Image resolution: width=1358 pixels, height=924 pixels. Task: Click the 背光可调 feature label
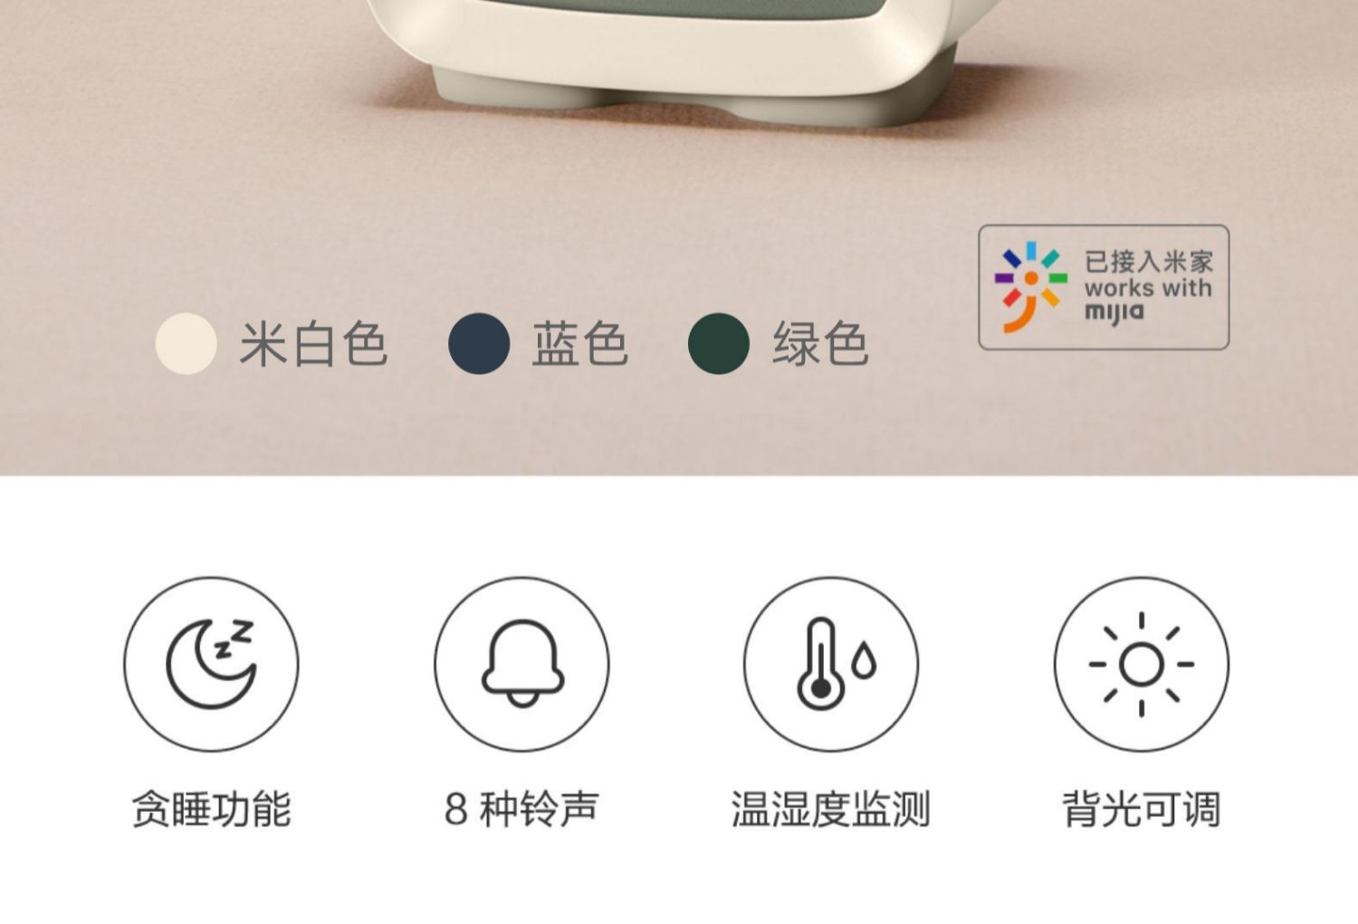1142,809
